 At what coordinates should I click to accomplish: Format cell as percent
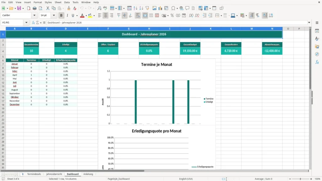tap(172, 15)
